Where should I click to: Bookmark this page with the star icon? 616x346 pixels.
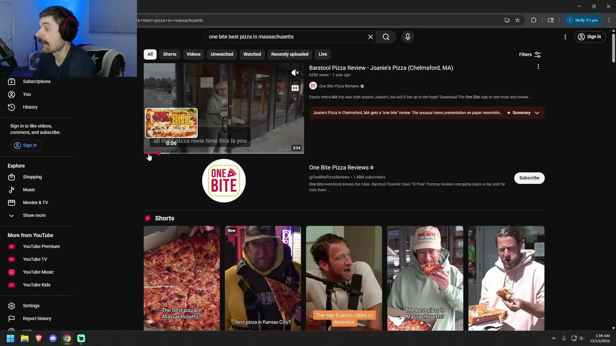517,20
